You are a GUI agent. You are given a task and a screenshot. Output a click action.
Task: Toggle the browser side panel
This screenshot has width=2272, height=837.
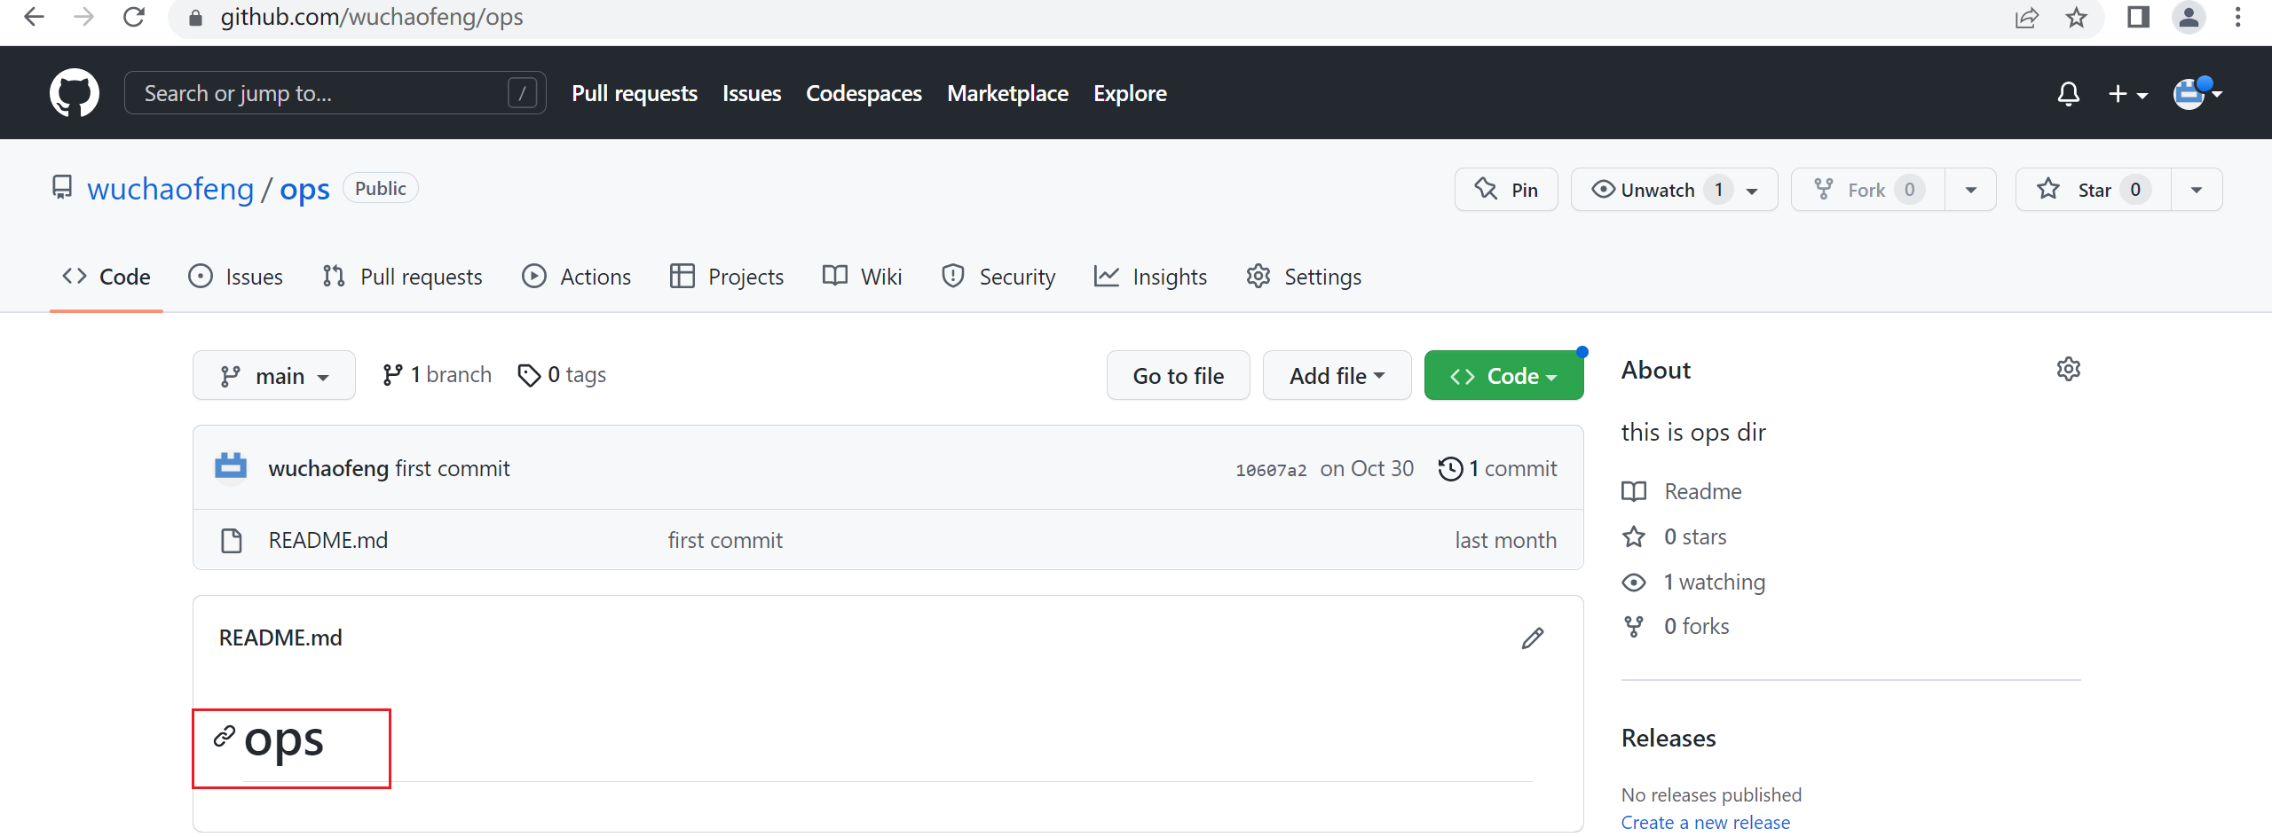2139,17
